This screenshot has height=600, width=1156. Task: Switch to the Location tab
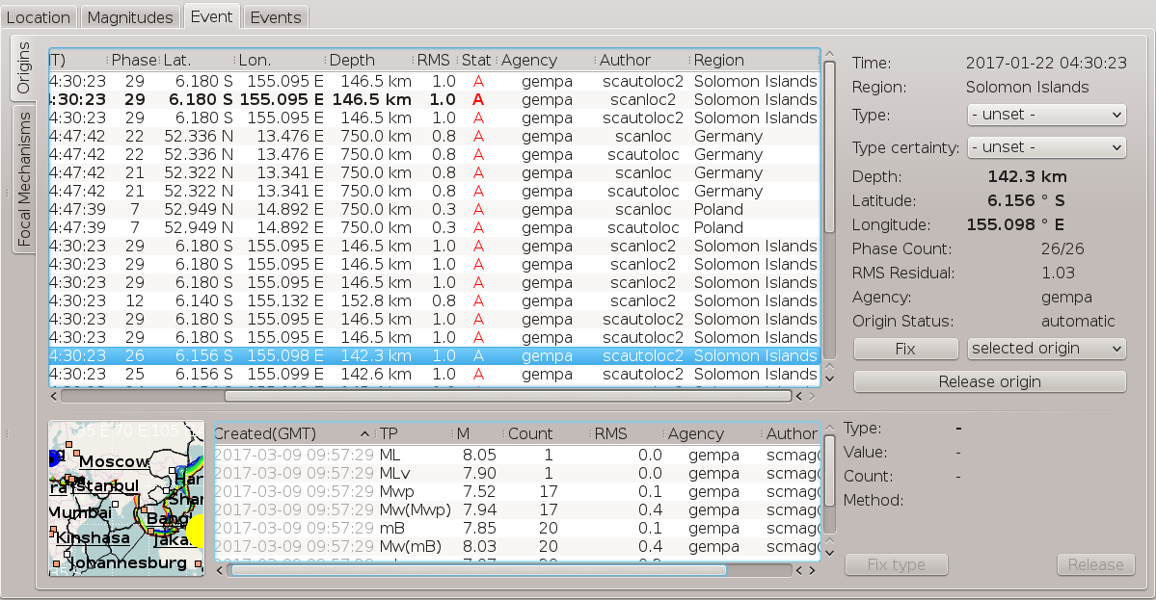(39, 17)
